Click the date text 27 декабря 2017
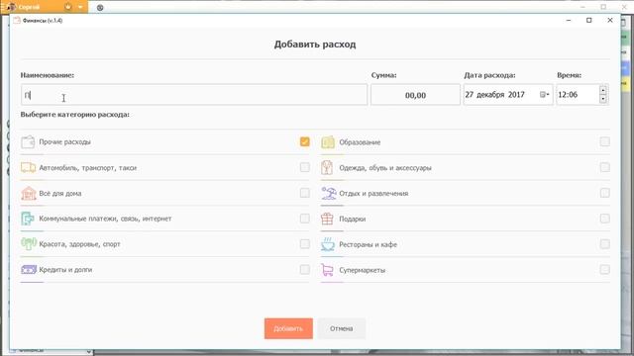This screenshot has width=634, height=356. click(494, 95)
